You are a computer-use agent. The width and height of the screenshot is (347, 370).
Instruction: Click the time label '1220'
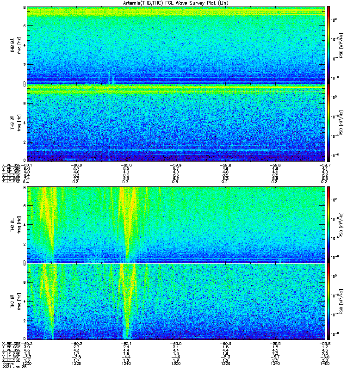76,364
